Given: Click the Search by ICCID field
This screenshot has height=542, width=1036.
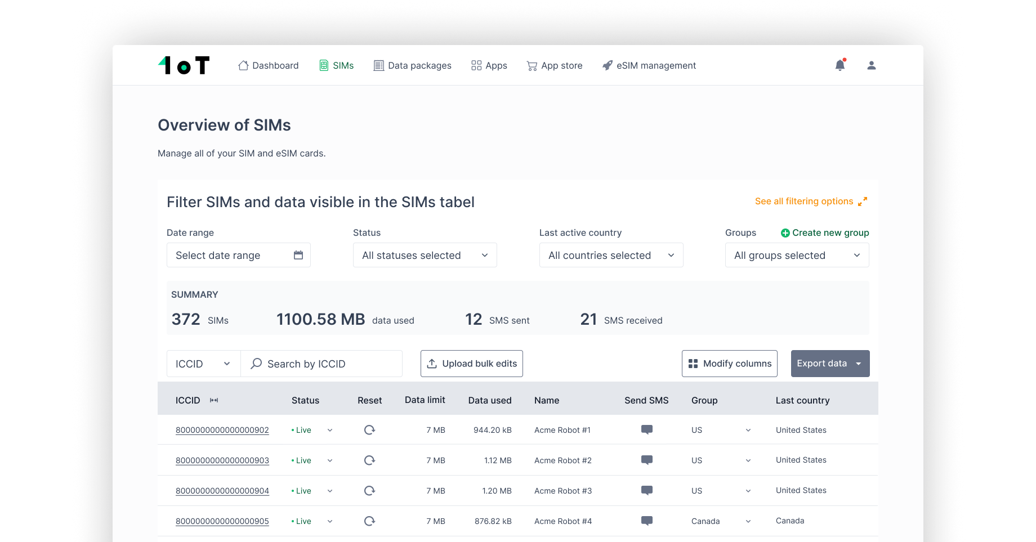Looking at the screenshot, I should click(x=321, y=364).
